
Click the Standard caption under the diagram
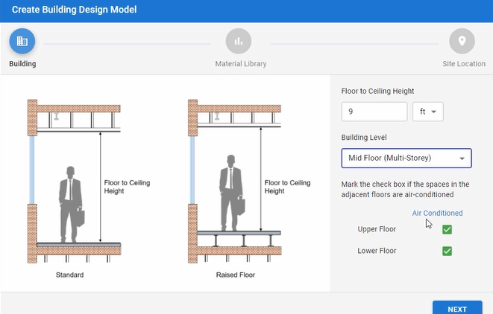(69, 275)
